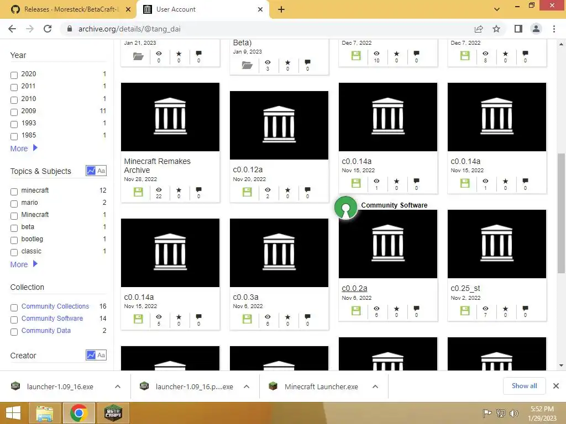Reload the archive.org page
The image size is (566, 424).
[48, 29]
